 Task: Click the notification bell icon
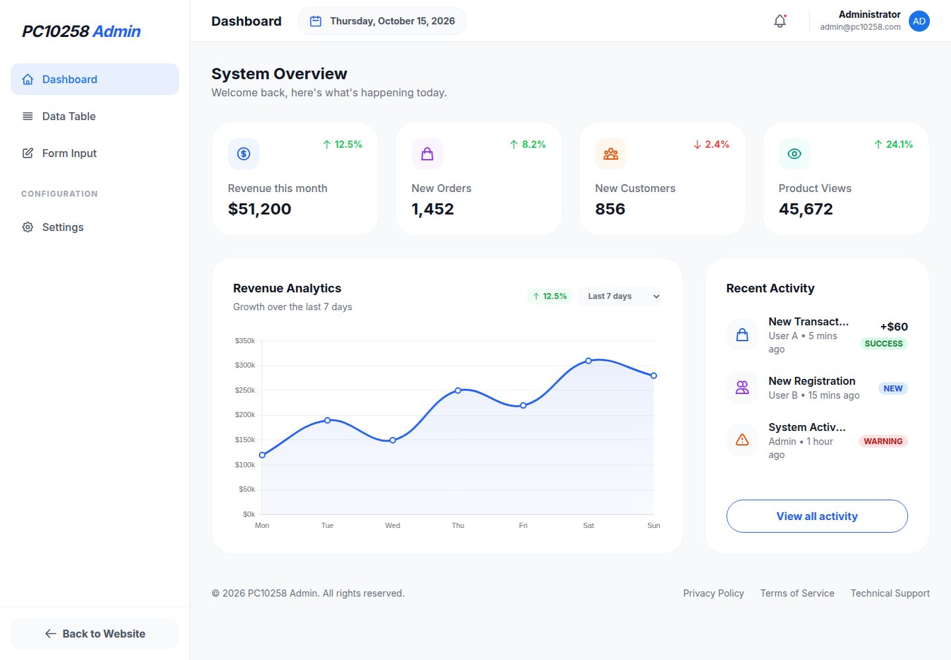point(780,21)
